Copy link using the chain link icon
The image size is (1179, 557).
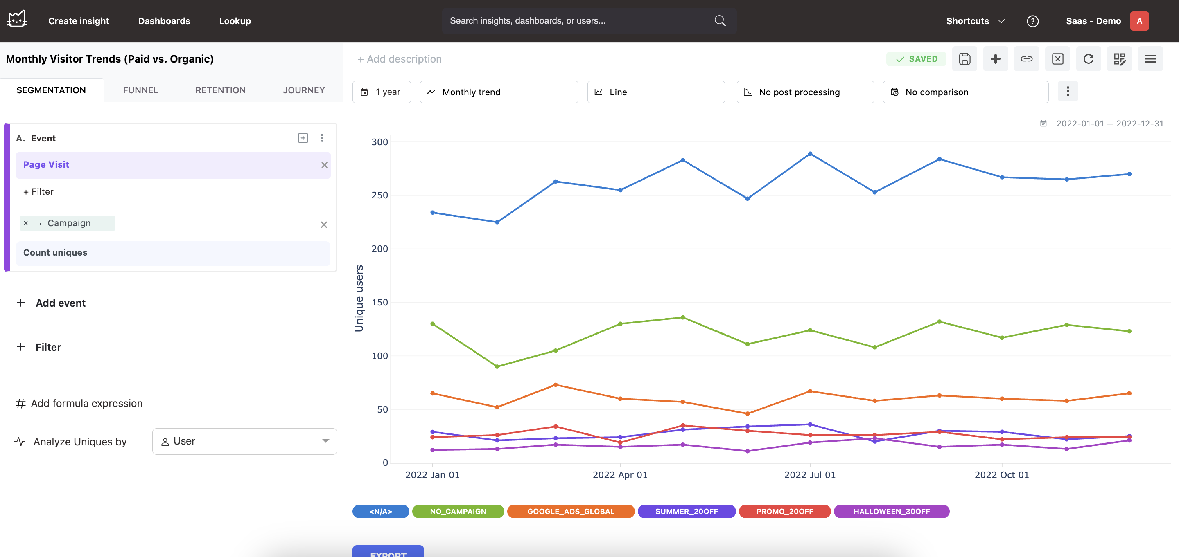pos(1027,59)
